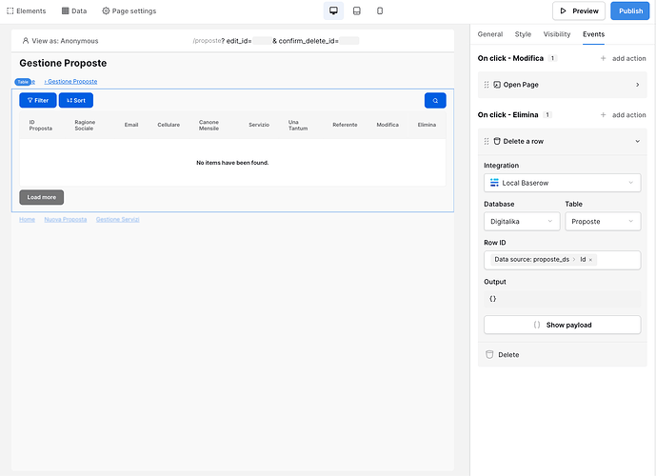
Task: Follow the Nuova Proposta footer link
Action: click(x=66, y=220)
